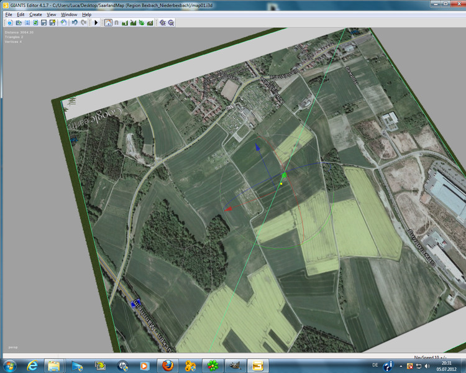The image size is (466, 373).
Task: Undo the last action
Action: (75, 22)
